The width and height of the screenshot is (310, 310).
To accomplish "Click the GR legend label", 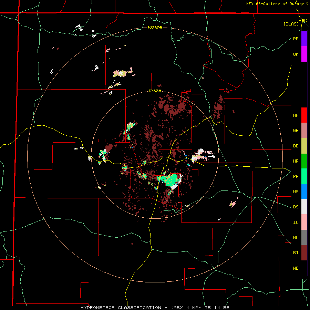I will point(296,131).
